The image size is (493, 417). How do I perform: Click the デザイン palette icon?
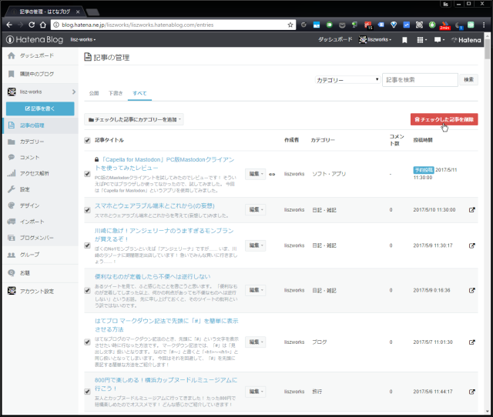pos(12,205)
